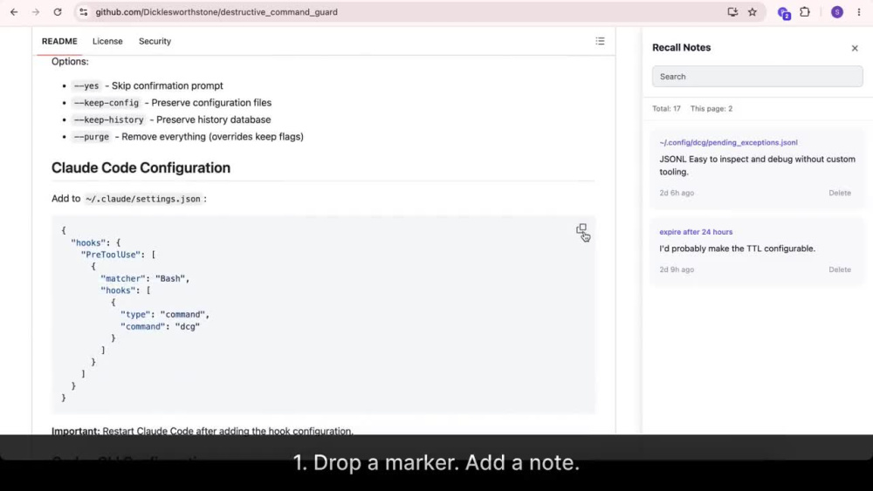Screen dimensions: 873x491
Task: Bookmark this page with the star
Action: pyautogui.click(x=753, y=11)
